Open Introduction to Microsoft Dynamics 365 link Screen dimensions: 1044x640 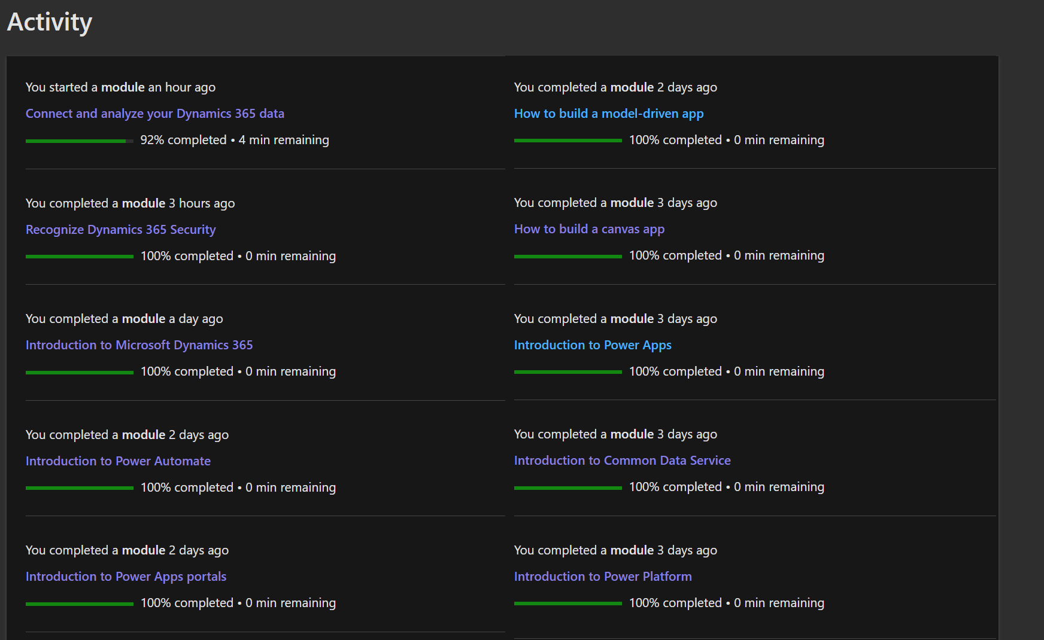[x=139, y=345]
